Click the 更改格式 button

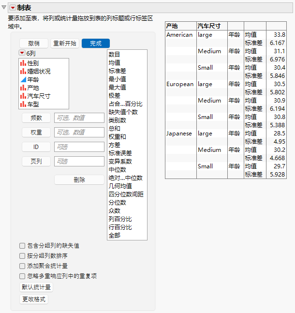tap(34, 299)
